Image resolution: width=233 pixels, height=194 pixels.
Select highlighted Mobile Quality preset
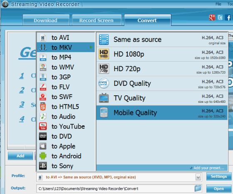(162, 113)
